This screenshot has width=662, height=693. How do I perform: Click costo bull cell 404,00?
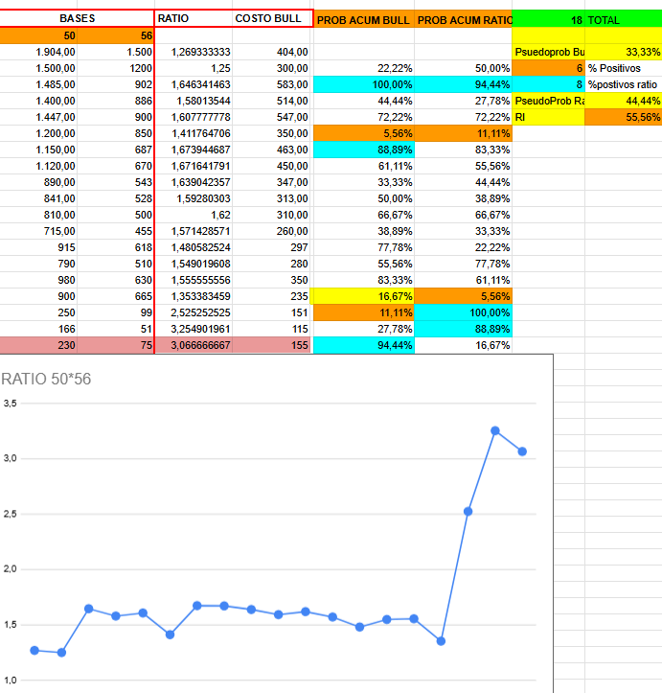[x=271, y=52]
